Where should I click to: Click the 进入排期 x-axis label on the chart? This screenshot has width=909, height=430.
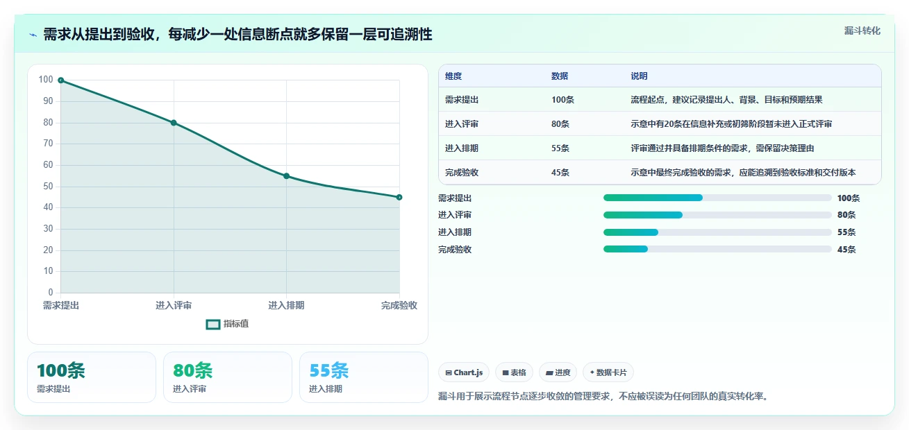coord(286,305)
